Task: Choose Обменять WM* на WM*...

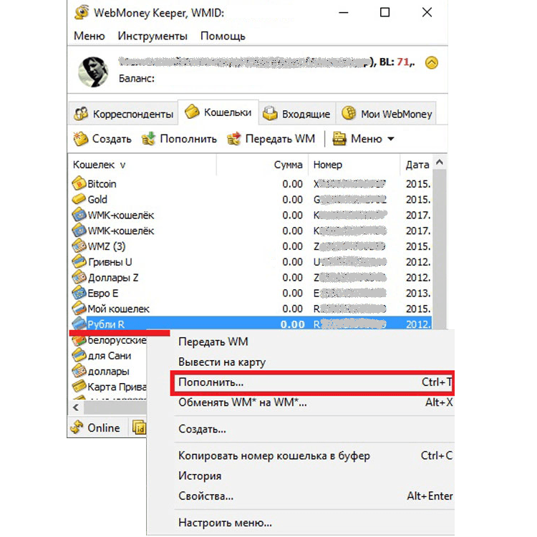Action: coord(243,402)
